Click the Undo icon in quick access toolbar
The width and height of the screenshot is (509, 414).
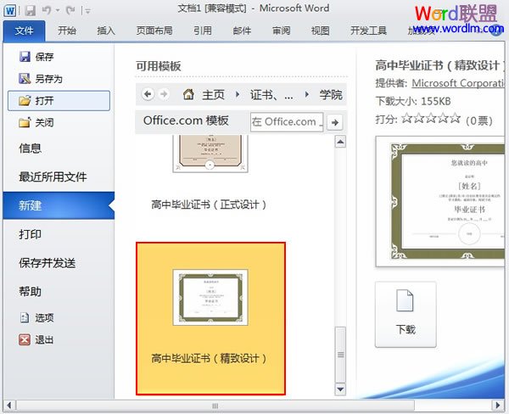click(47, 11)
